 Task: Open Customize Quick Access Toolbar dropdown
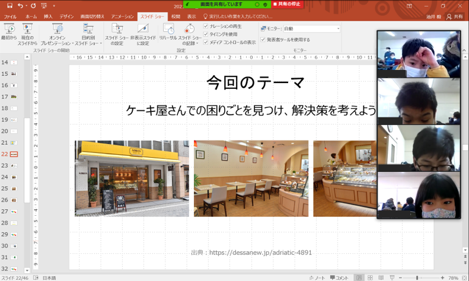(54, 5)
